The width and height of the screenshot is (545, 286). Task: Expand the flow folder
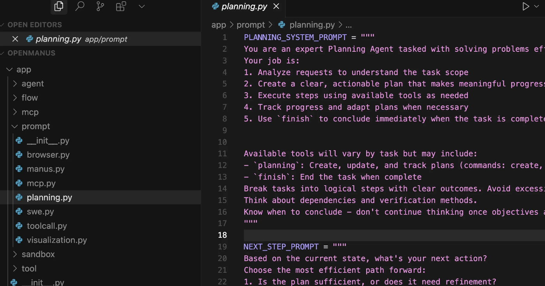[x=30, y=98]
